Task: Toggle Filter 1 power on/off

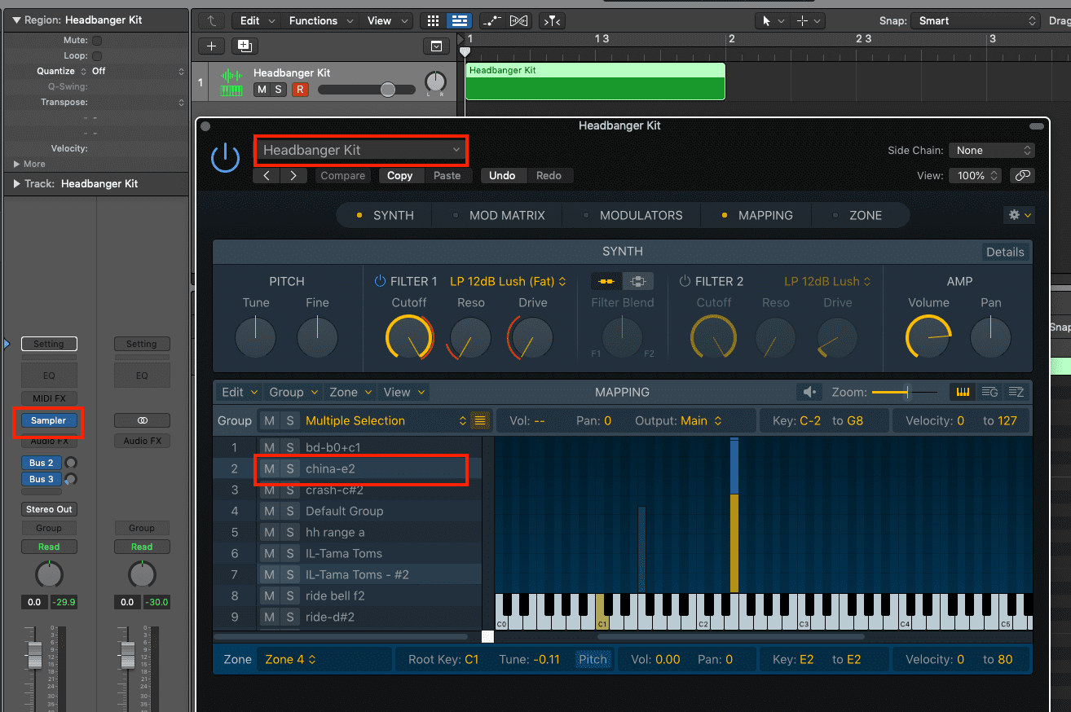Action: tap(380, 281)
